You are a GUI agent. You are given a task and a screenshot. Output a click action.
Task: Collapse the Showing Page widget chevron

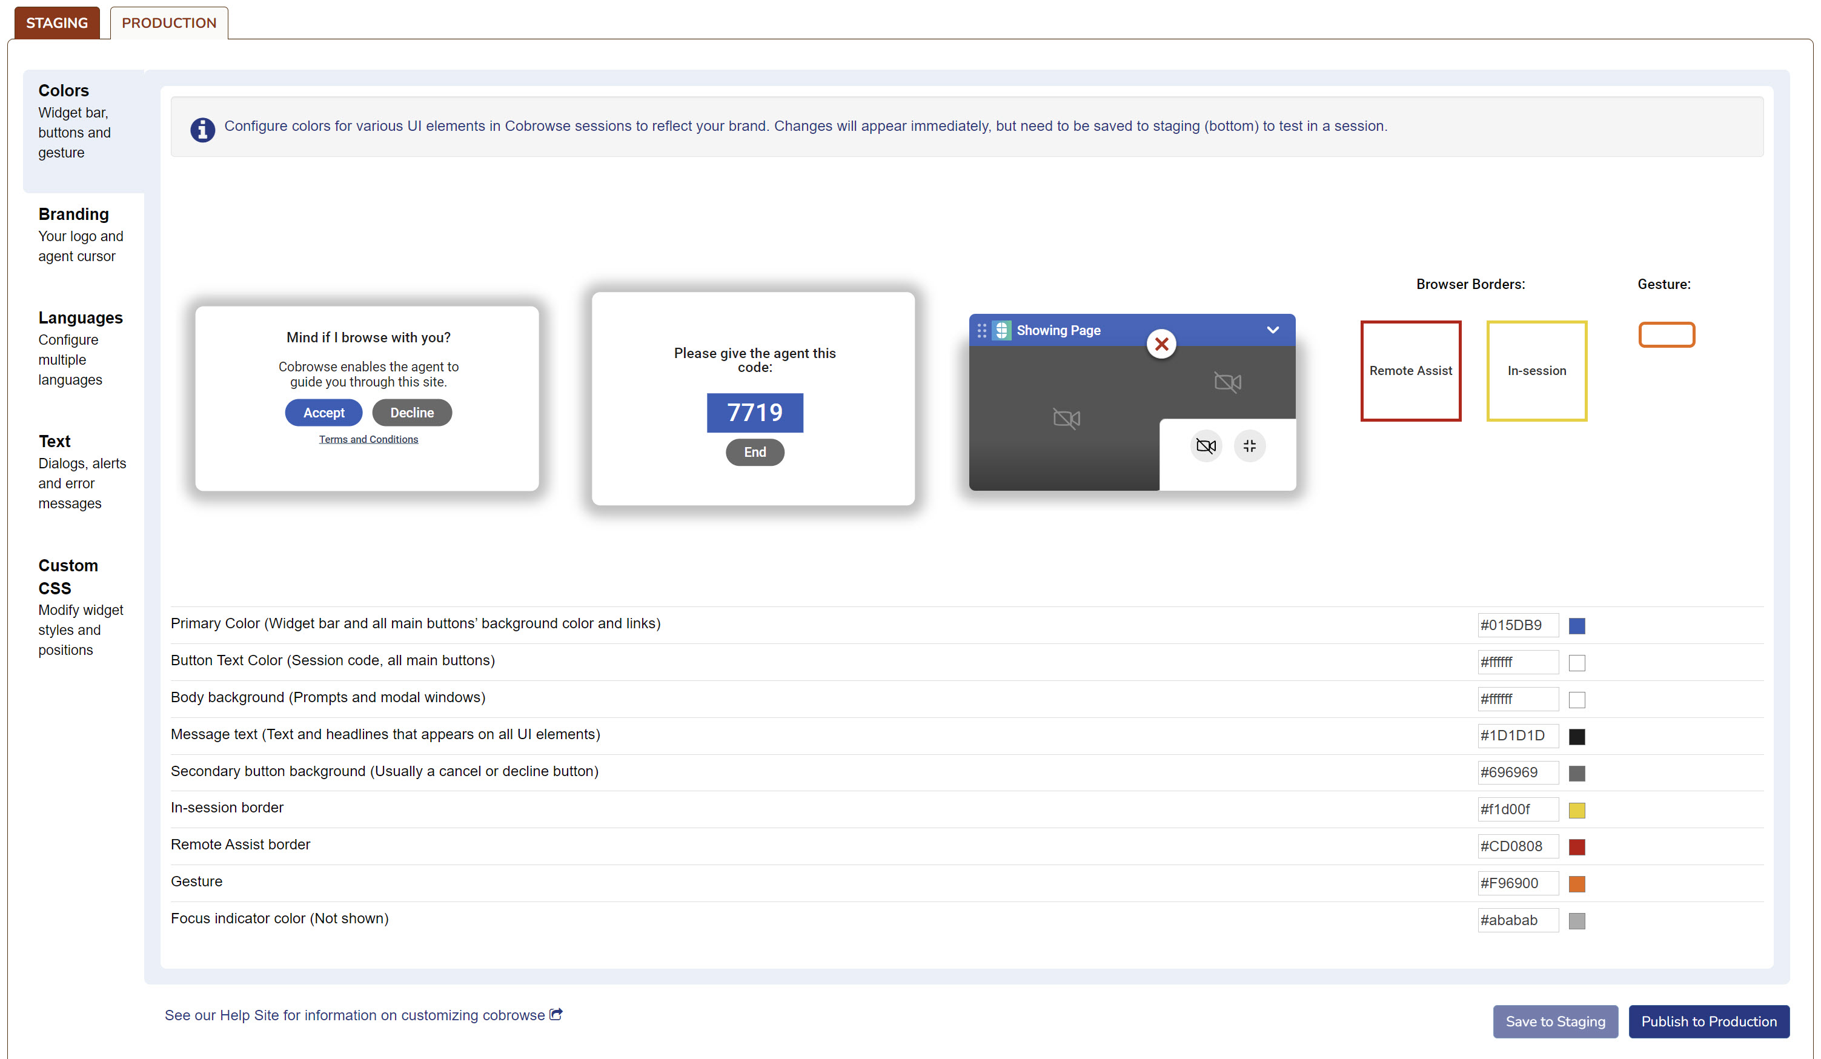click(x=1273, y=330)
